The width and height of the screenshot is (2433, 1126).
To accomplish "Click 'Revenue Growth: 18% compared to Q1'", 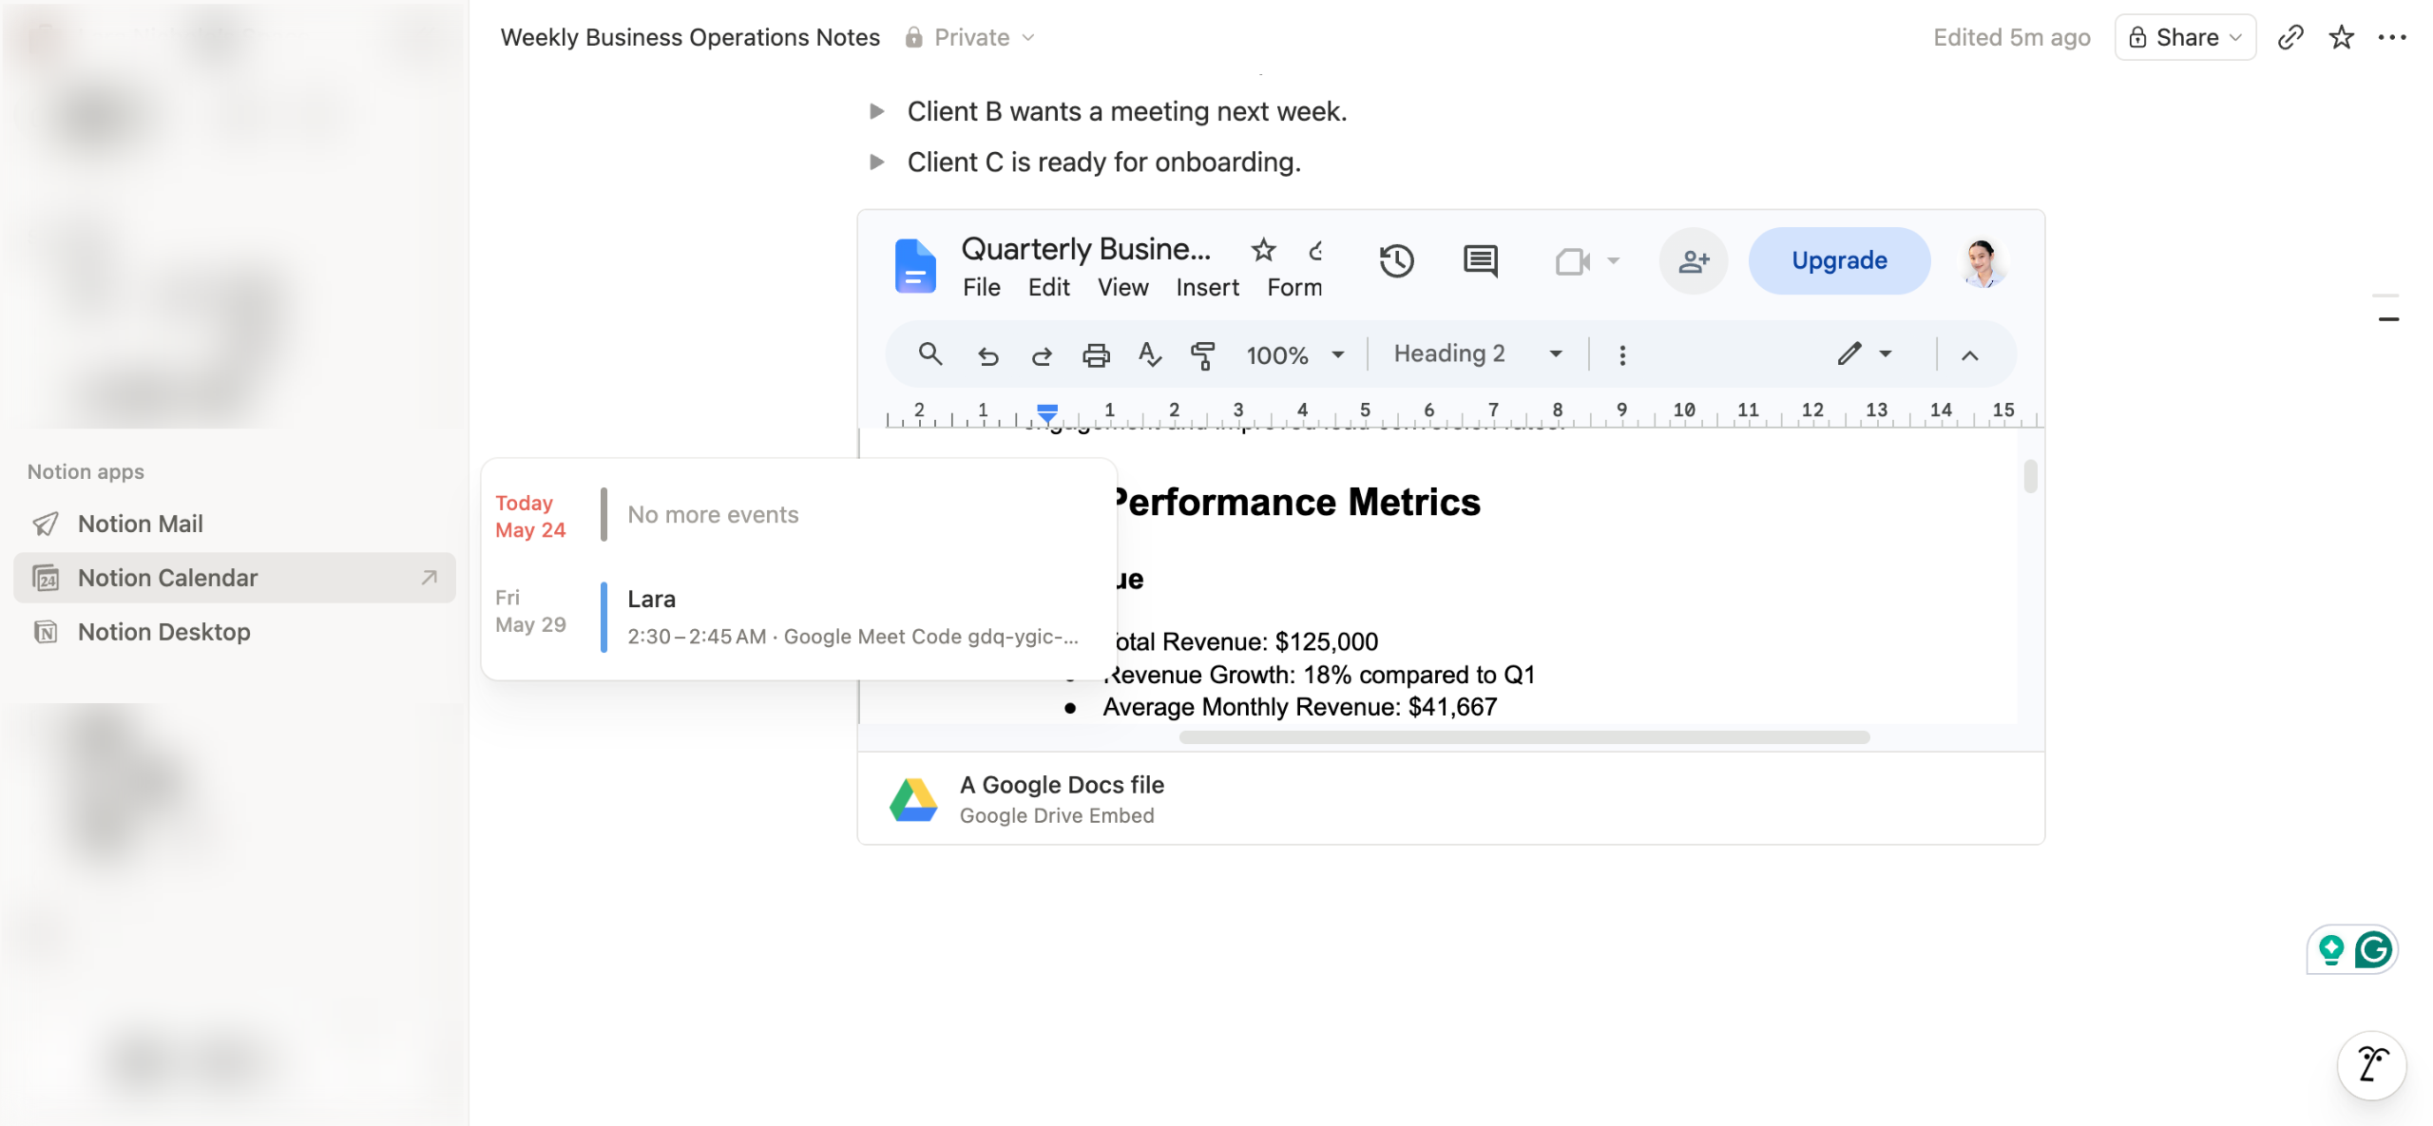I will 1319,675.
